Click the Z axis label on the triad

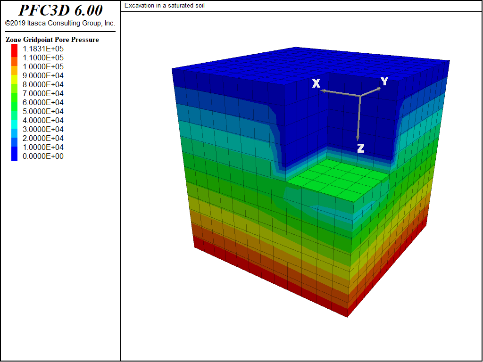coord(361,148)
